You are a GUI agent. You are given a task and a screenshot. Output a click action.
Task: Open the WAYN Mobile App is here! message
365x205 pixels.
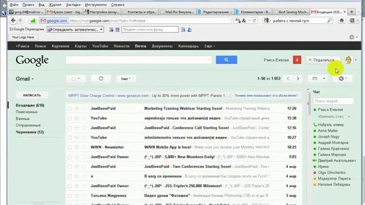click(168, 147)
